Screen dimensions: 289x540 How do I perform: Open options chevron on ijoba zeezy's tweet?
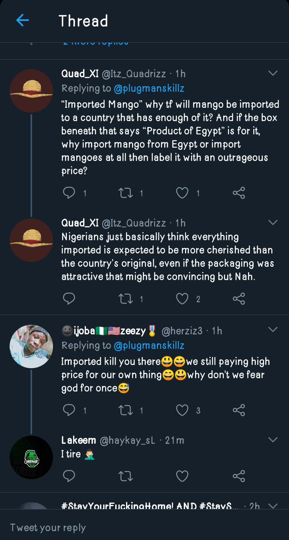(x=273, y=330)
